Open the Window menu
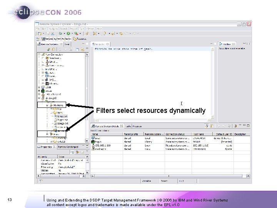277x208 pixels. pos(90,29)
